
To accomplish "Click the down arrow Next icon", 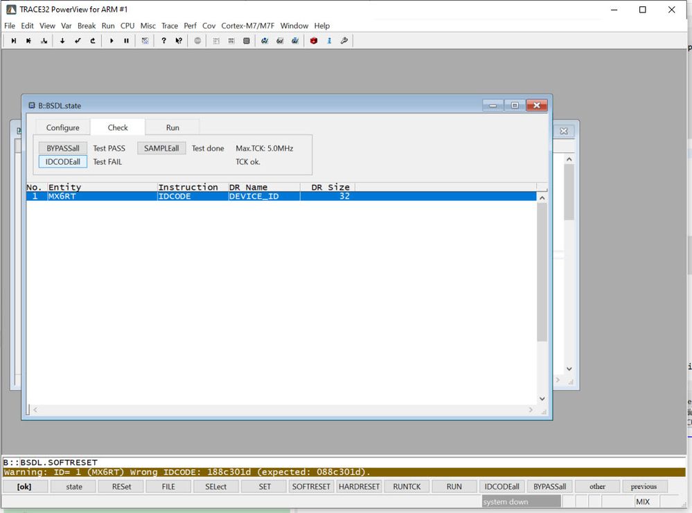I will tap(62, 41).
